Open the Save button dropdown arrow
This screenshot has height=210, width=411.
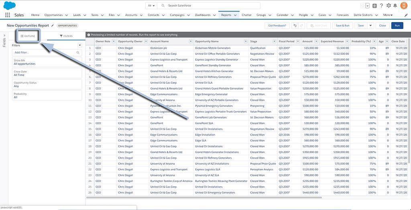370,25
